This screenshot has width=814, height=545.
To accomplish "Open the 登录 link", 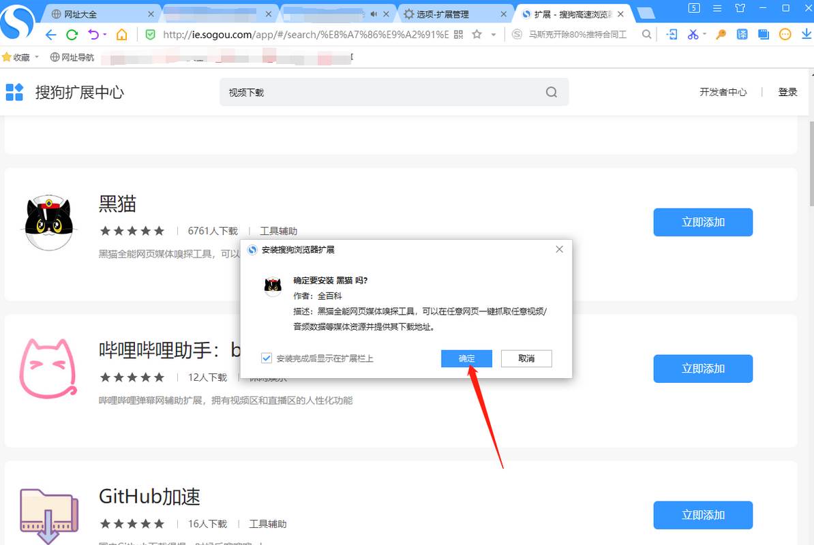I will click(787, 92).
